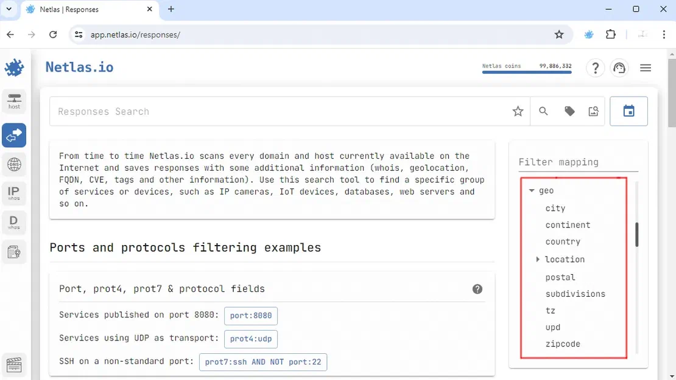Select the calendar date filter button
Viewport: 676px width, 380px height.
coord(628,111)
